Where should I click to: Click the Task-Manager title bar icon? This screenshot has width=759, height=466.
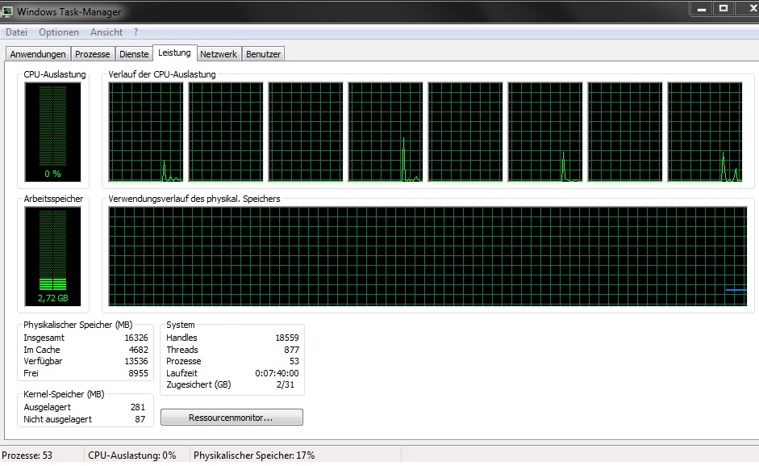point(6,11)
